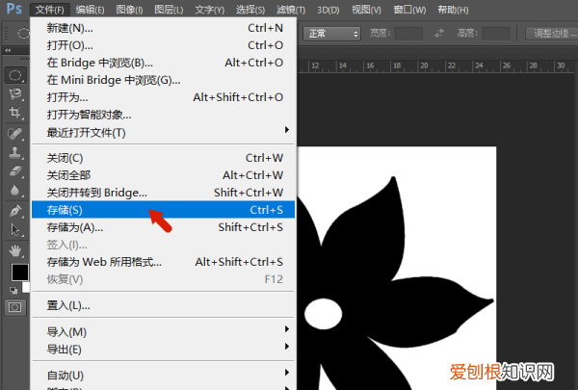
Task: Click the 调整边缘 button
Action: 551,34
